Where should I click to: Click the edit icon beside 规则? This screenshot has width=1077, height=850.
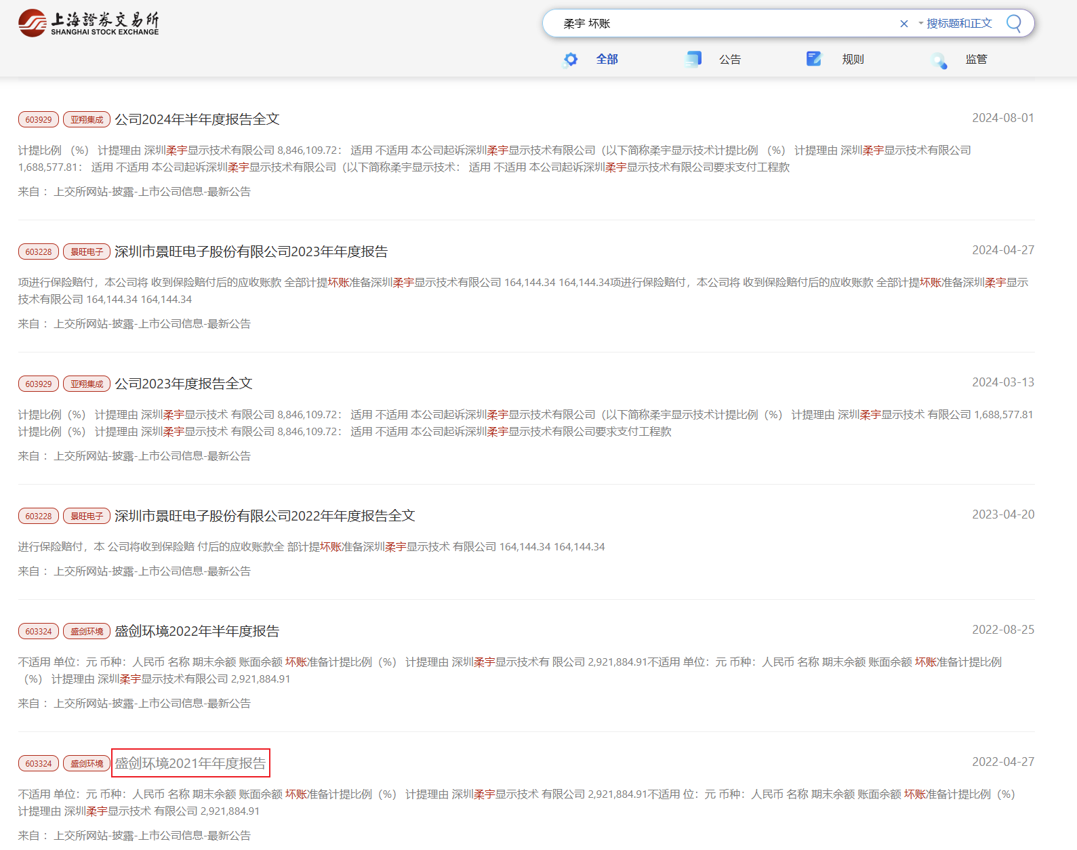click(814, 58)
